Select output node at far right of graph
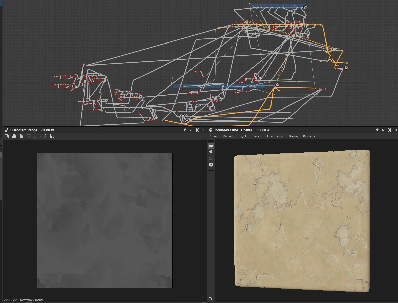 (x=346, y=68)
